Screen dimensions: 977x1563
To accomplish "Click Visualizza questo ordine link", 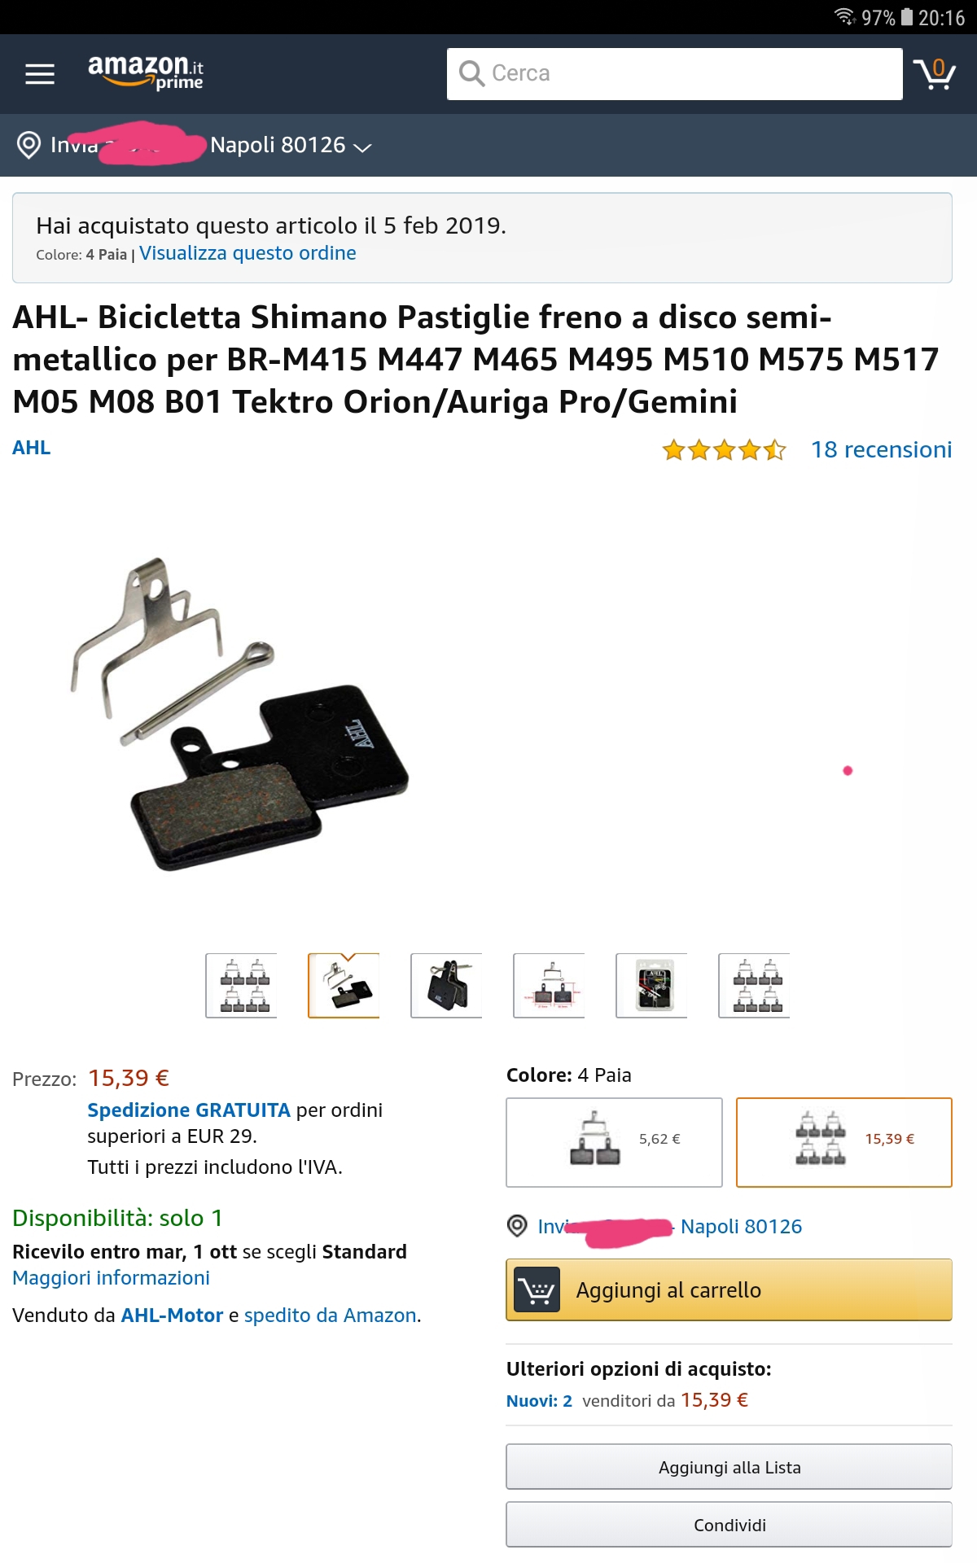I will 248,253.
